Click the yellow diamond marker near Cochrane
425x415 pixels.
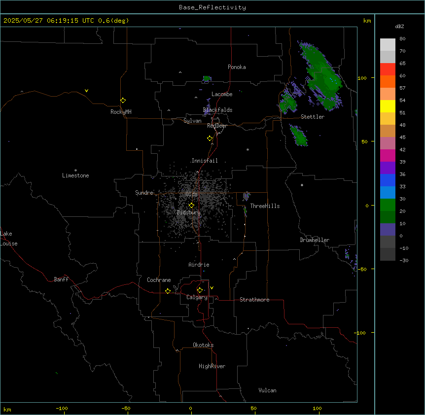[x=168, y=291]
